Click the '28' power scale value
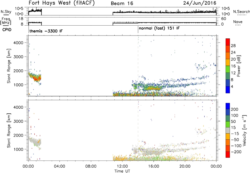Screen dimensions: 250x173 click(x=233, y=46)
